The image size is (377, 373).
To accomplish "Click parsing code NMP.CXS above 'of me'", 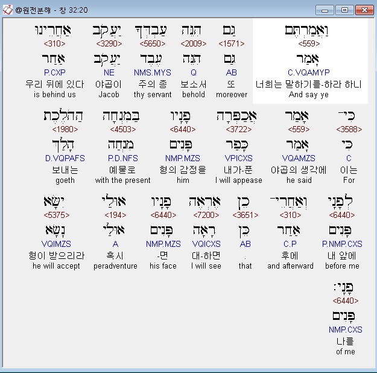I will pos(346,330).
